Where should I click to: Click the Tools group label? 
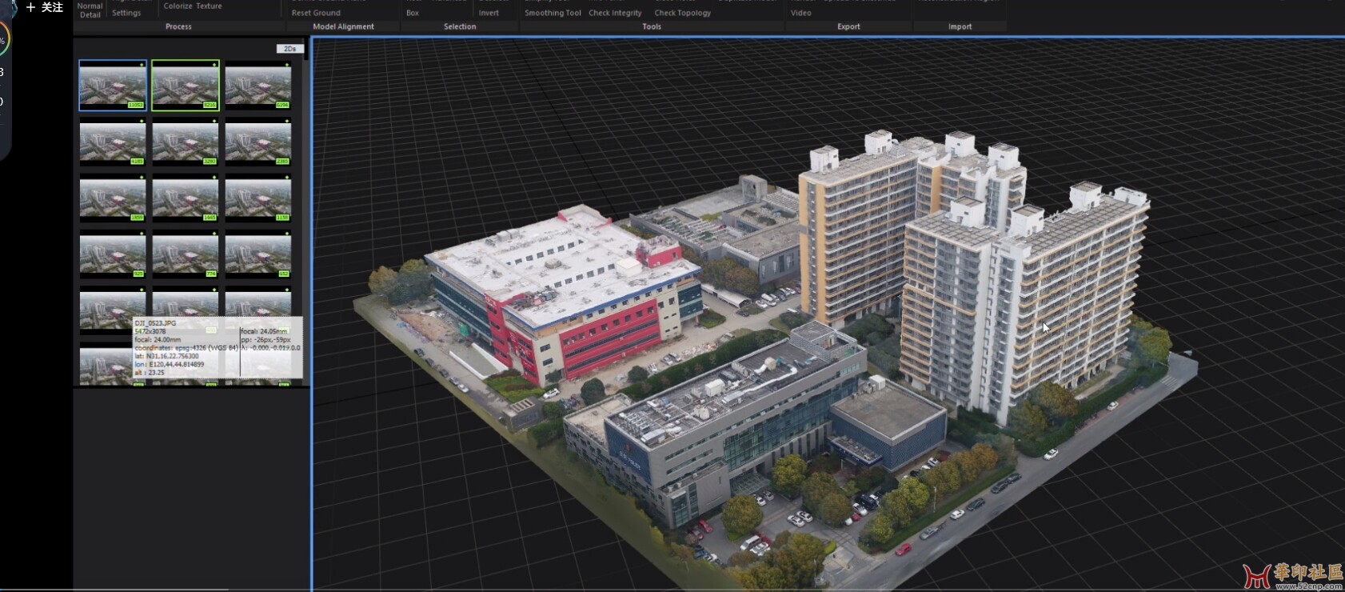[x=652, y=26]
